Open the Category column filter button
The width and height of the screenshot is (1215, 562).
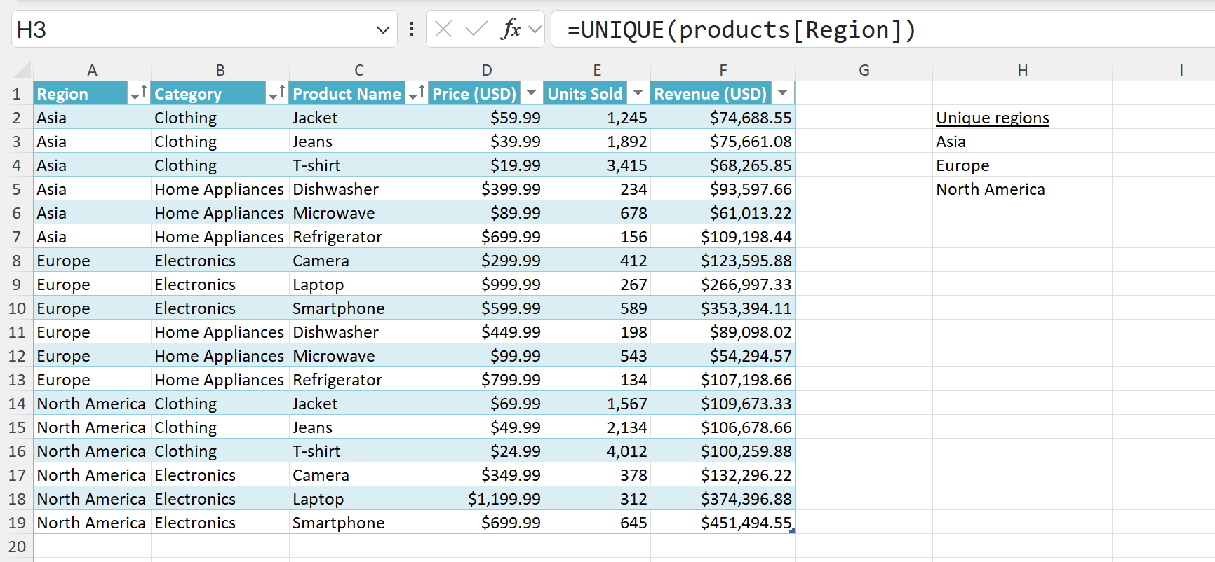pos(277,94)
